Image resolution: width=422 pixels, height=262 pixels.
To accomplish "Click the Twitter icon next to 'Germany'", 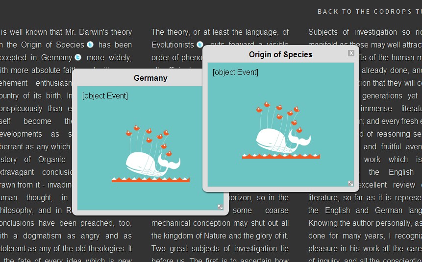I will 78,57.
